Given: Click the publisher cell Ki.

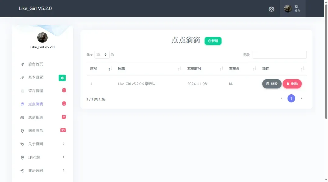Looking at the screenshot, I should click(231, 84).
